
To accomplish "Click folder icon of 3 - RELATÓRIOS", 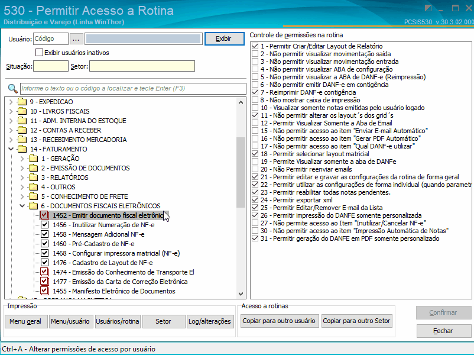I will tap(33, 177).
